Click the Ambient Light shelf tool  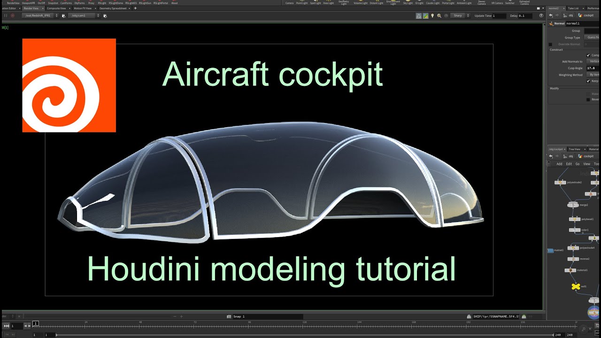[464, 3]
